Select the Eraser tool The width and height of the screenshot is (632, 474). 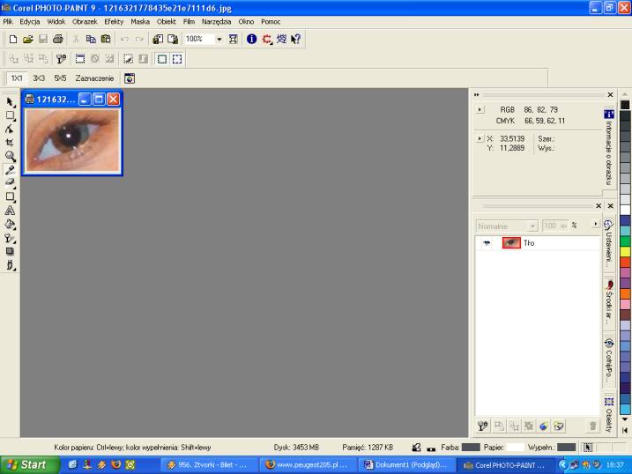(10, 182)
